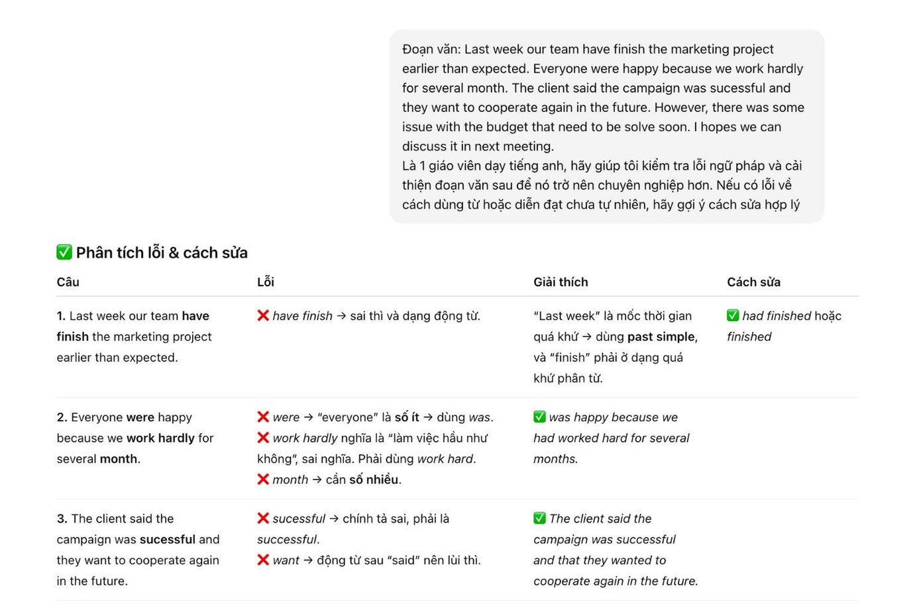Image resolution: width=921 pixels, height=614 pixels.
Task: Click the "Câu" column header
Action: pyautogui.click(x=68, y=282)
